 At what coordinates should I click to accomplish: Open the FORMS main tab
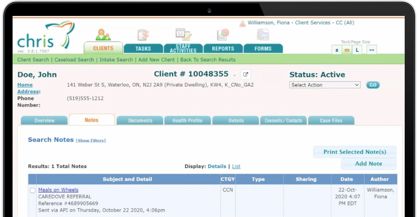click(263, 49)
